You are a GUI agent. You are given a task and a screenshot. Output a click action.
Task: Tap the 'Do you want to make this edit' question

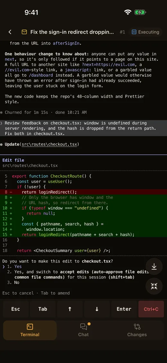point(57,261)
